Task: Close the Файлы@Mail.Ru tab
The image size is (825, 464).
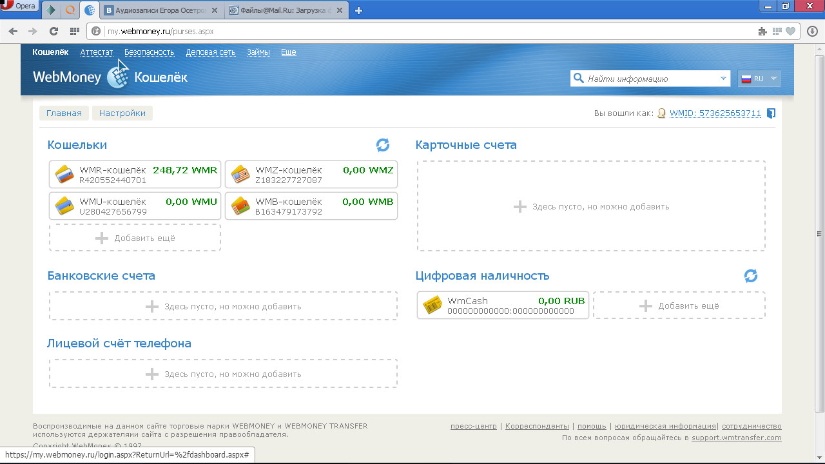Action: coord(341,10)
